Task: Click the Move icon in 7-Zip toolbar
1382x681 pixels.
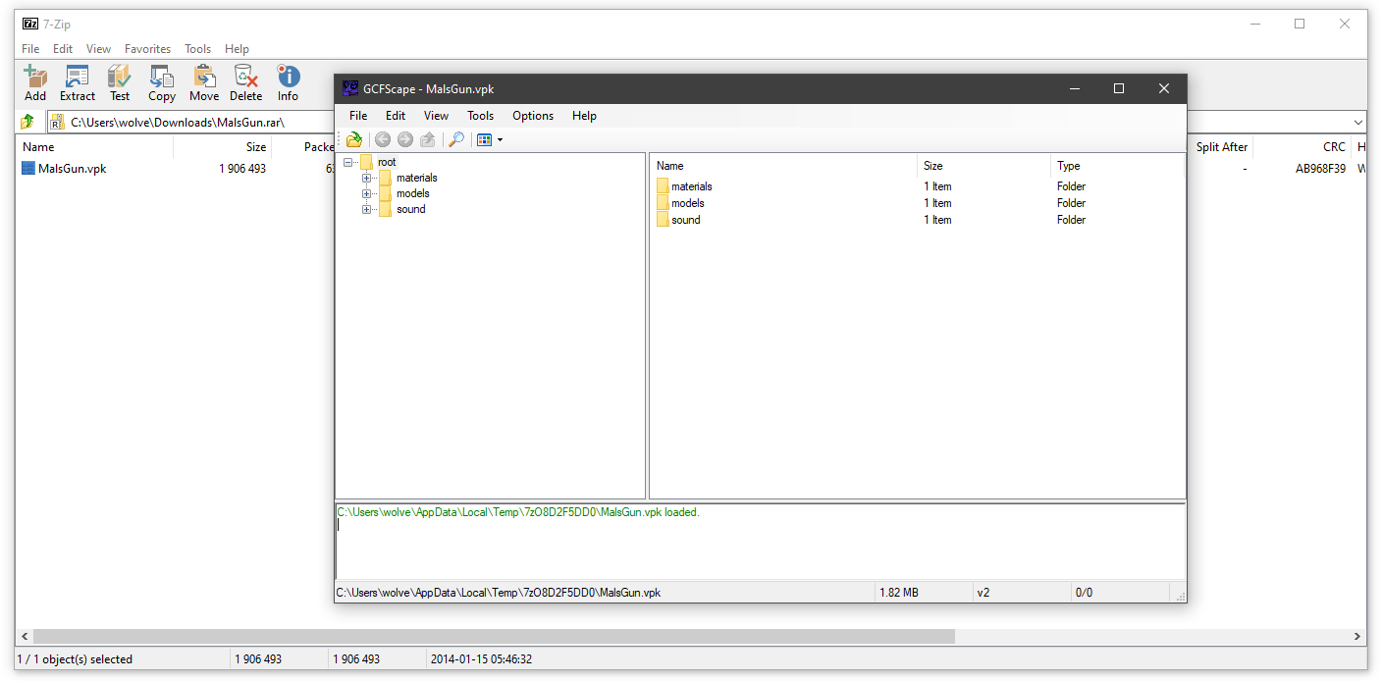Action: coord(204,77)
